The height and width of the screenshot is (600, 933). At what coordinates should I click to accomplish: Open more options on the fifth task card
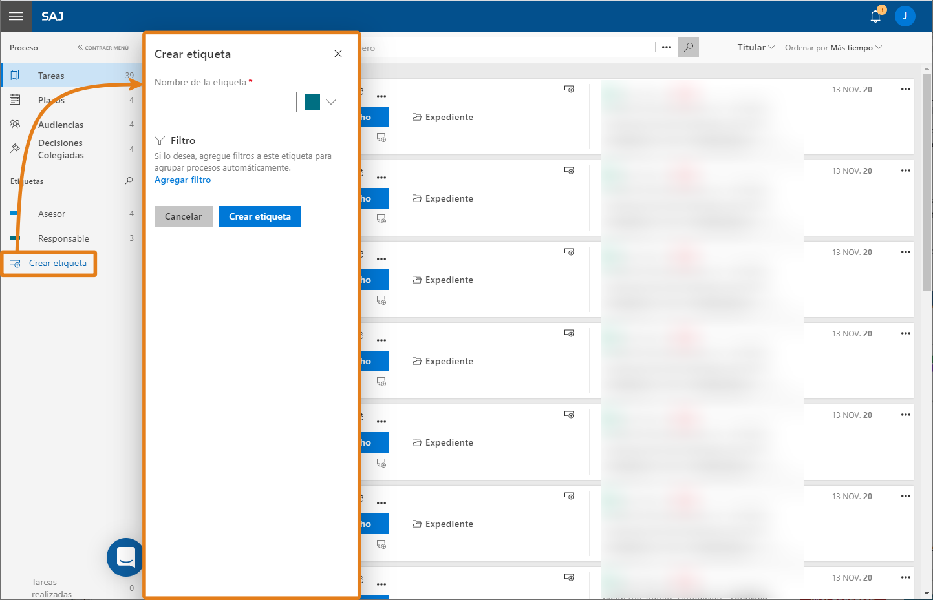905,415
